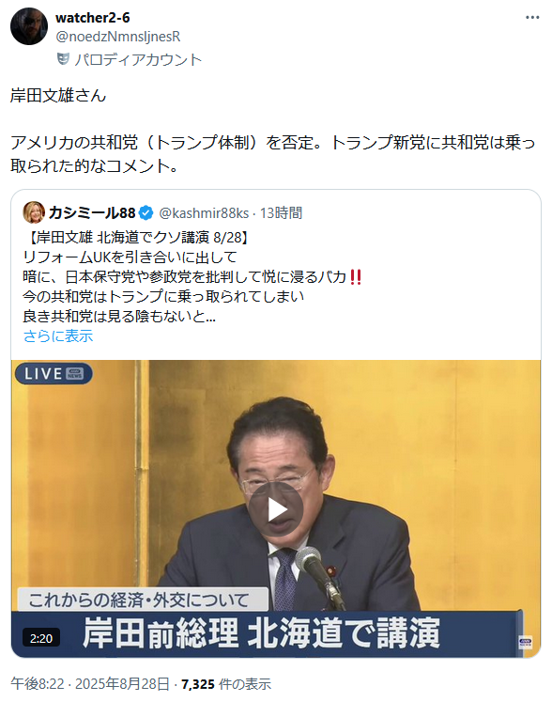Open @kashmir88ks handle

204,213
